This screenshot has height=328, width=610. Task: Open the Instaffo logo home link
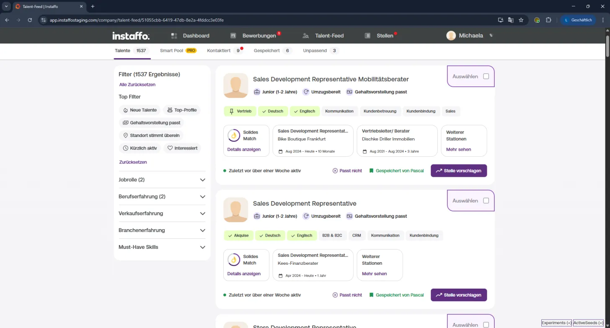point(131,36)
